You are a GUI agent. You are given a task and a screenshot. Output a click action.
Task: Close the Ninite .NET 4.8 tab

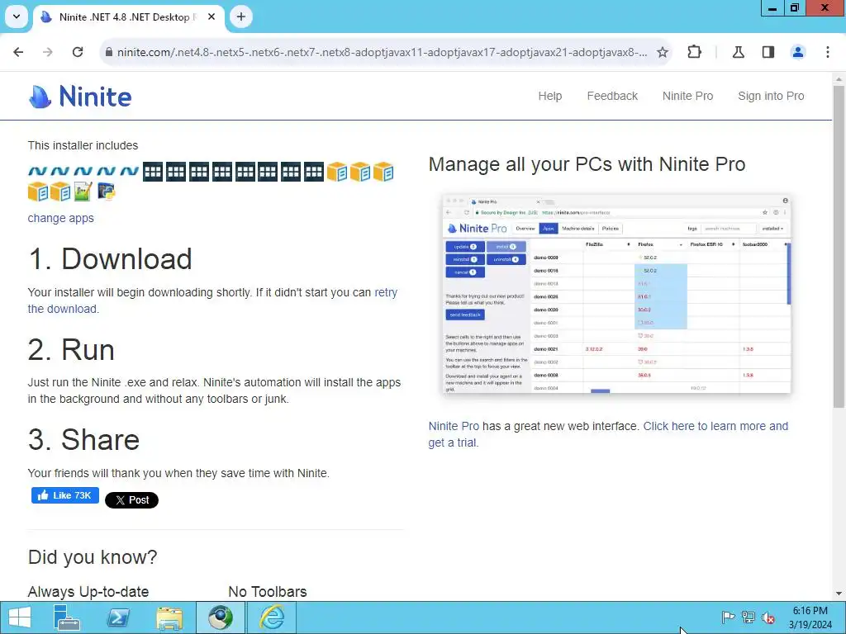point(211,17)
